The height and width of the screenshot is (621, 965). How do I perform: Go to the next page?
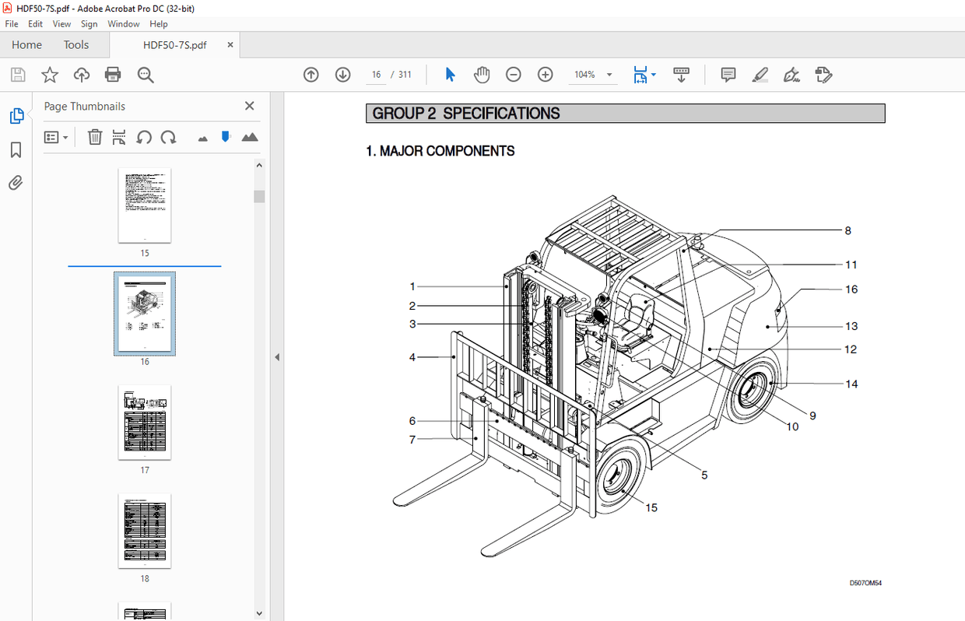click(342, 74)
